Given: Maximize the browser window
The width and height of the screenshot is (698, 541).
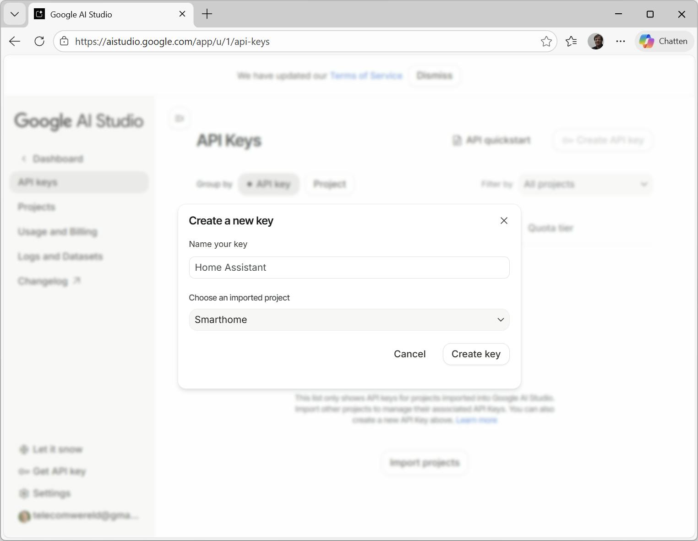Looking at the screenshot, I should [x=650, y=14].
